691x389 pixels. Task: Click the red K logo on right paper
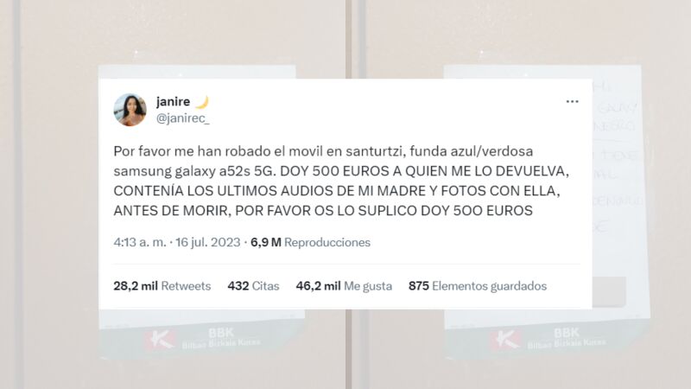click(x=506, y=340)
